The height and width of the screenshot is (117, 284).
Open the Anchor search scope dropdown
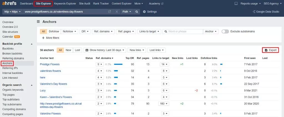point(211,32)
